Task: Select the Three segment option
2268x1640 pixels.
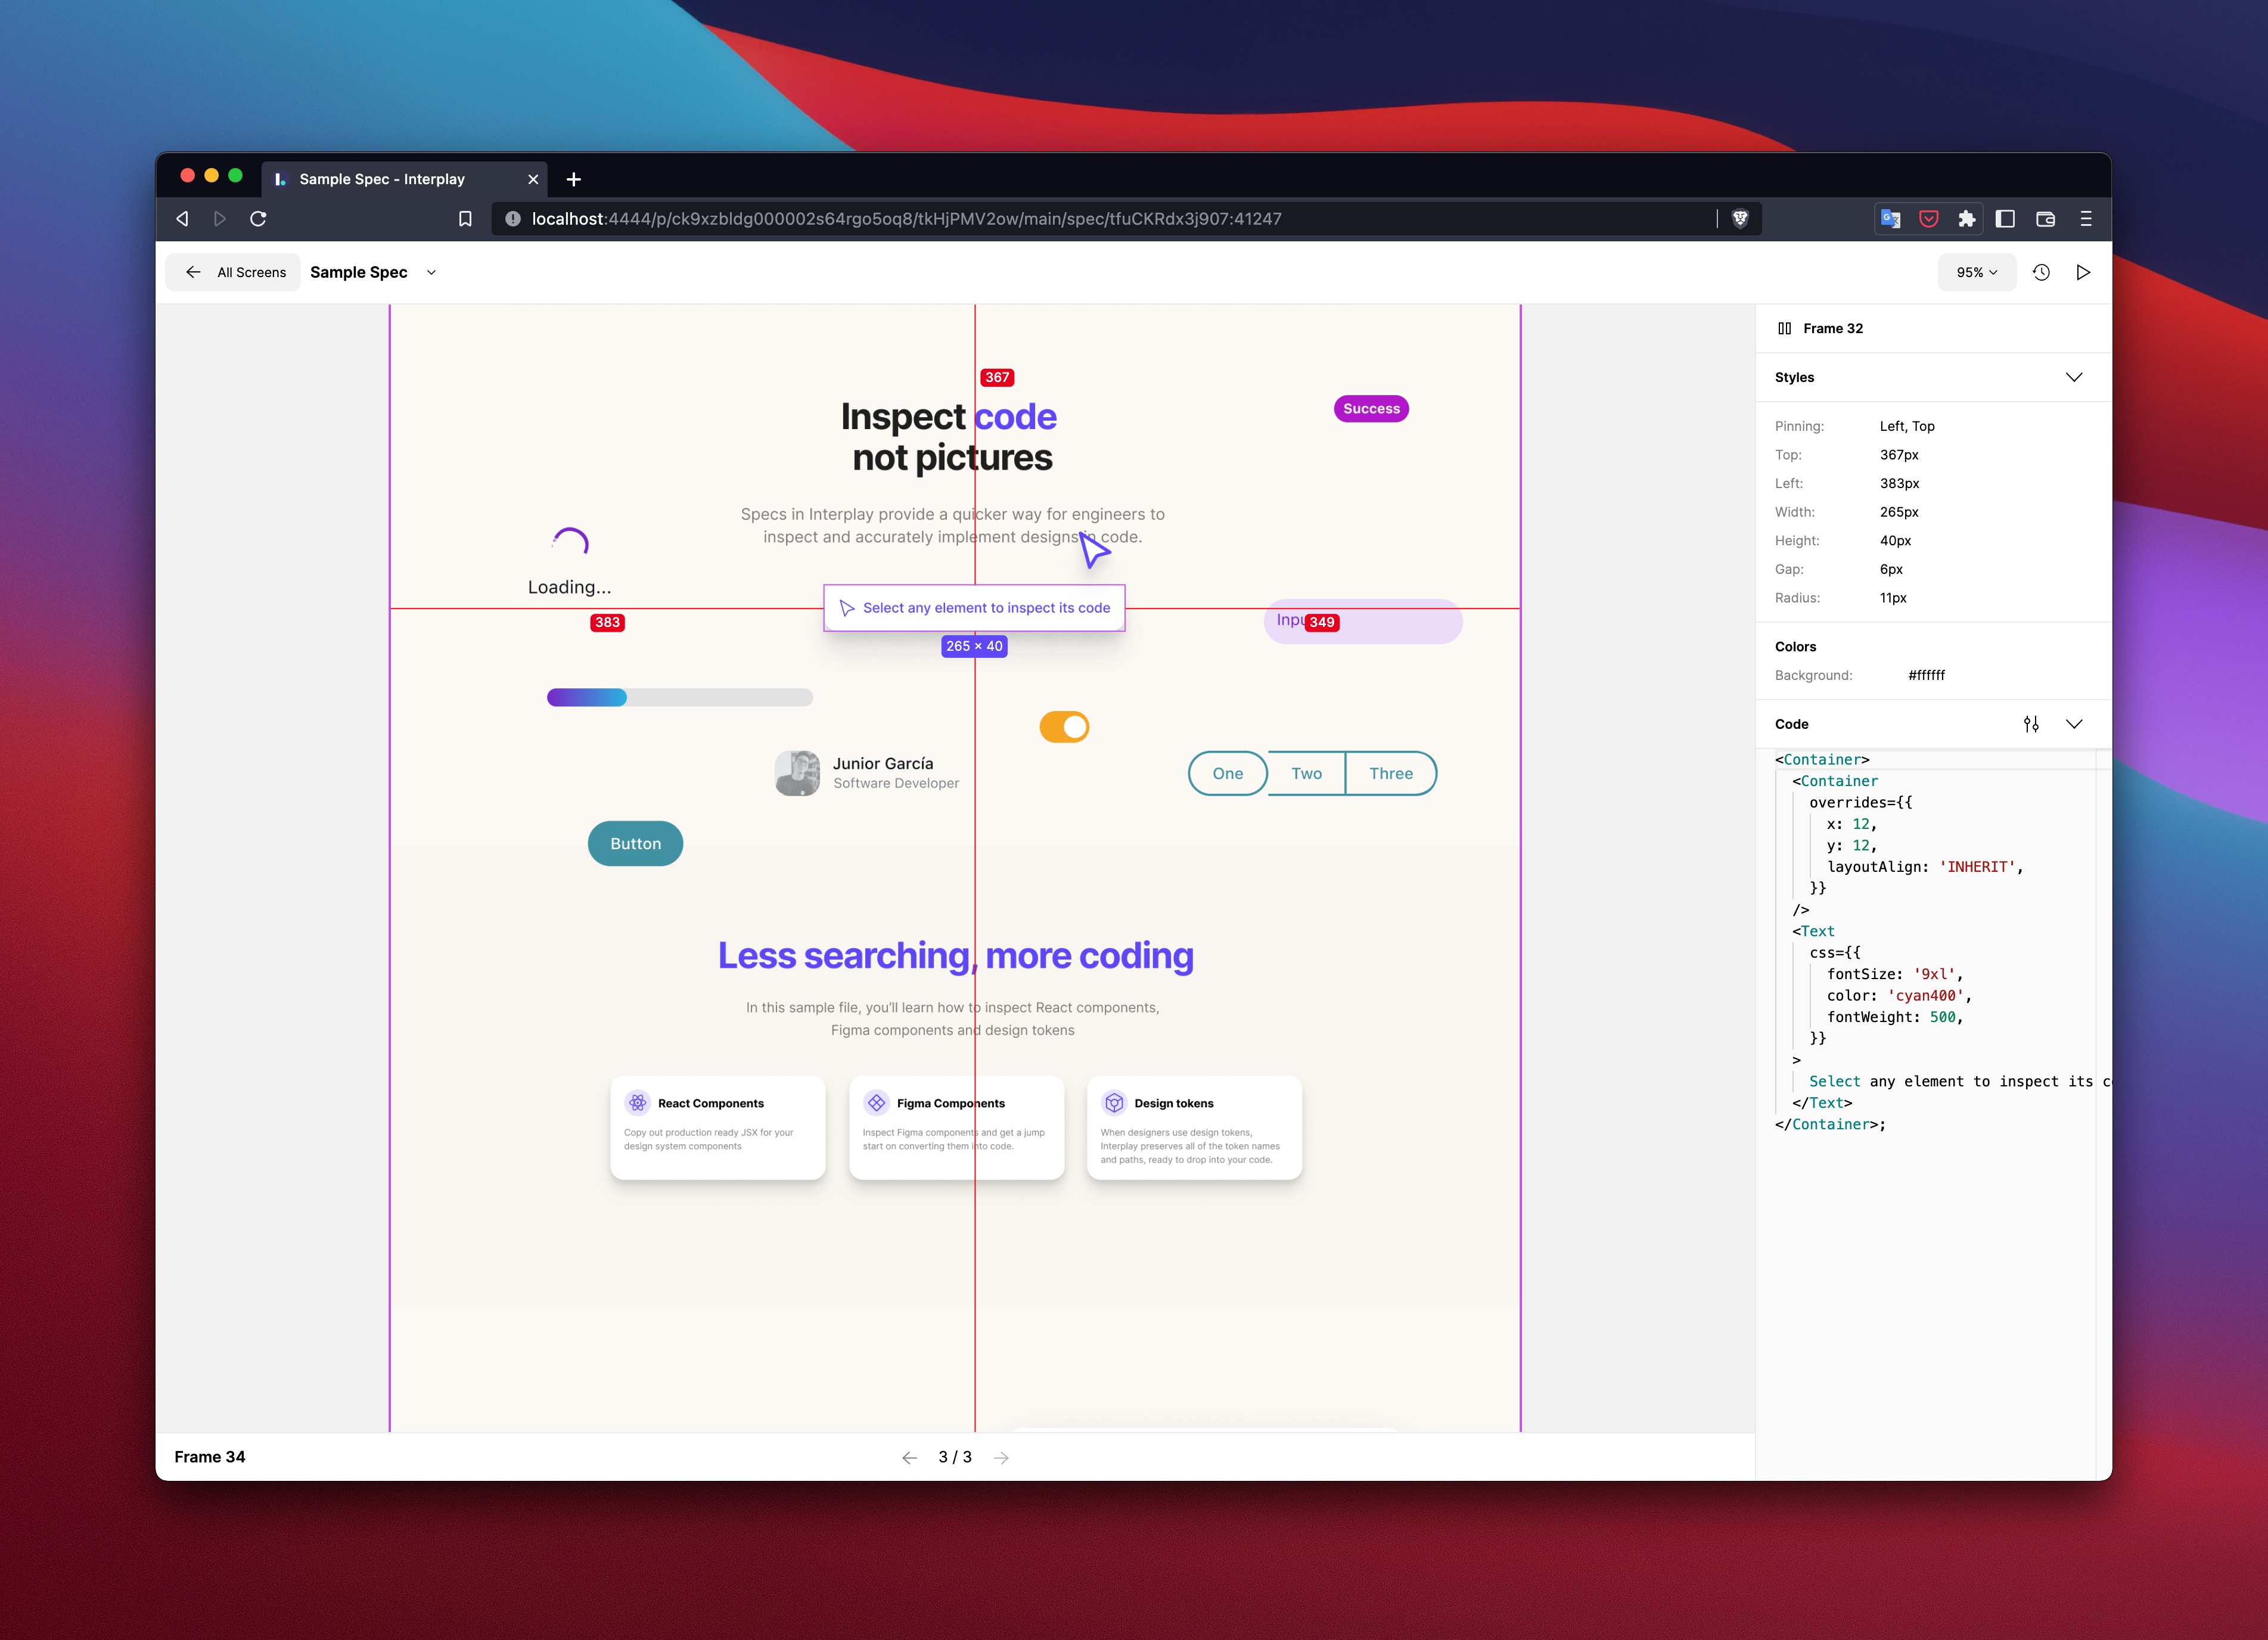Action: (1391, 773)
